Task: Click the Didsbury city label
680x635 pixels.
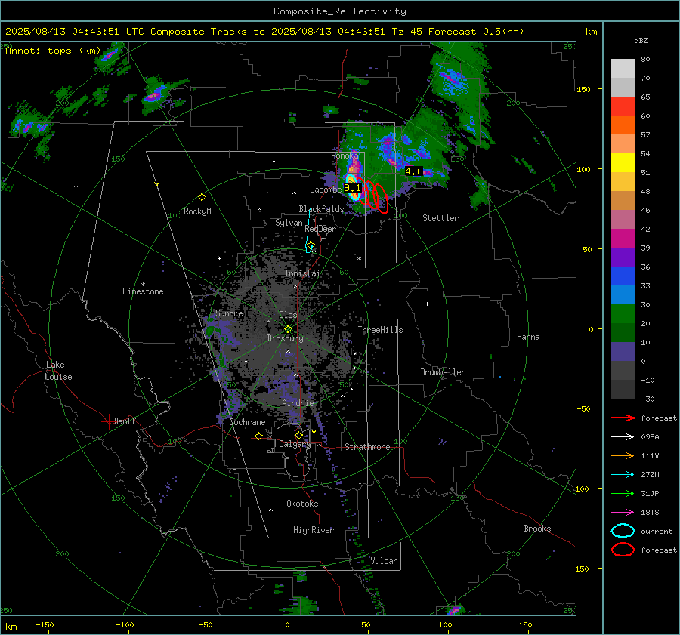Action: [x=285, y=338]
